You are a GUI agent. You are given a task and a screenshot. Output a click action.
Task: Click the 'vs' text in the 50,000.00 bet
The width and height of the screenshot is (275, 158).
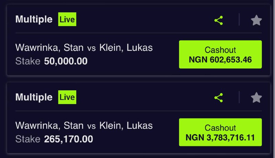[x=91, y=48]
